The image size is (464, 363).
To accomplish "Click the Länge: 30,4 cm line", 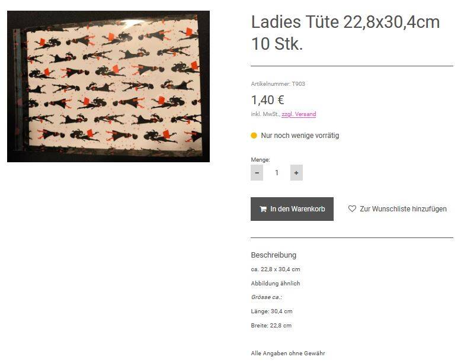I will (271, 311).
